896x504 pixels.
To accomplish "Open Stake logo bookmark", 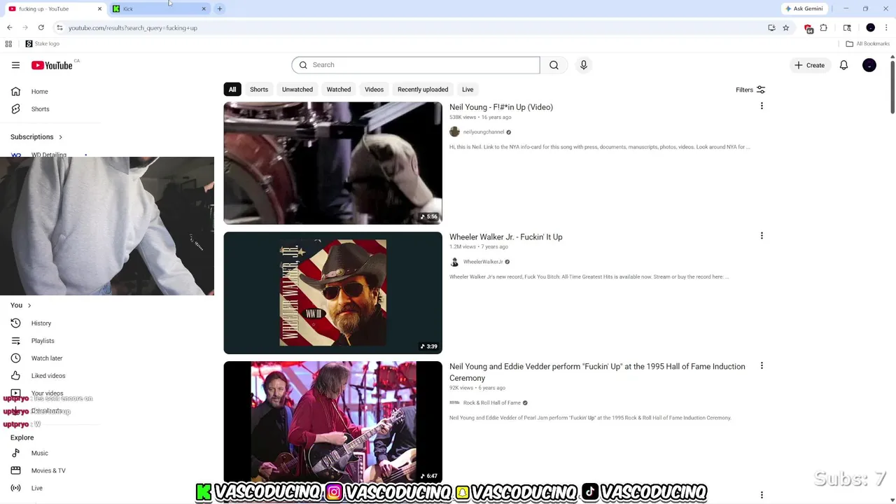I will tap(42, 43).
